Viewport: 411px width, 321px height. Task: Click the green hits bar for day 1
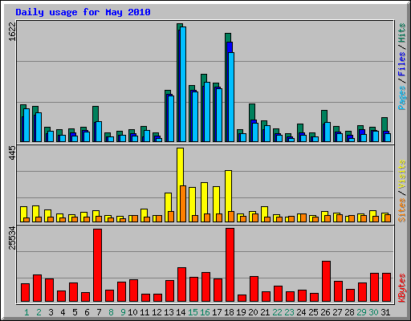click(x=22, y=124)
